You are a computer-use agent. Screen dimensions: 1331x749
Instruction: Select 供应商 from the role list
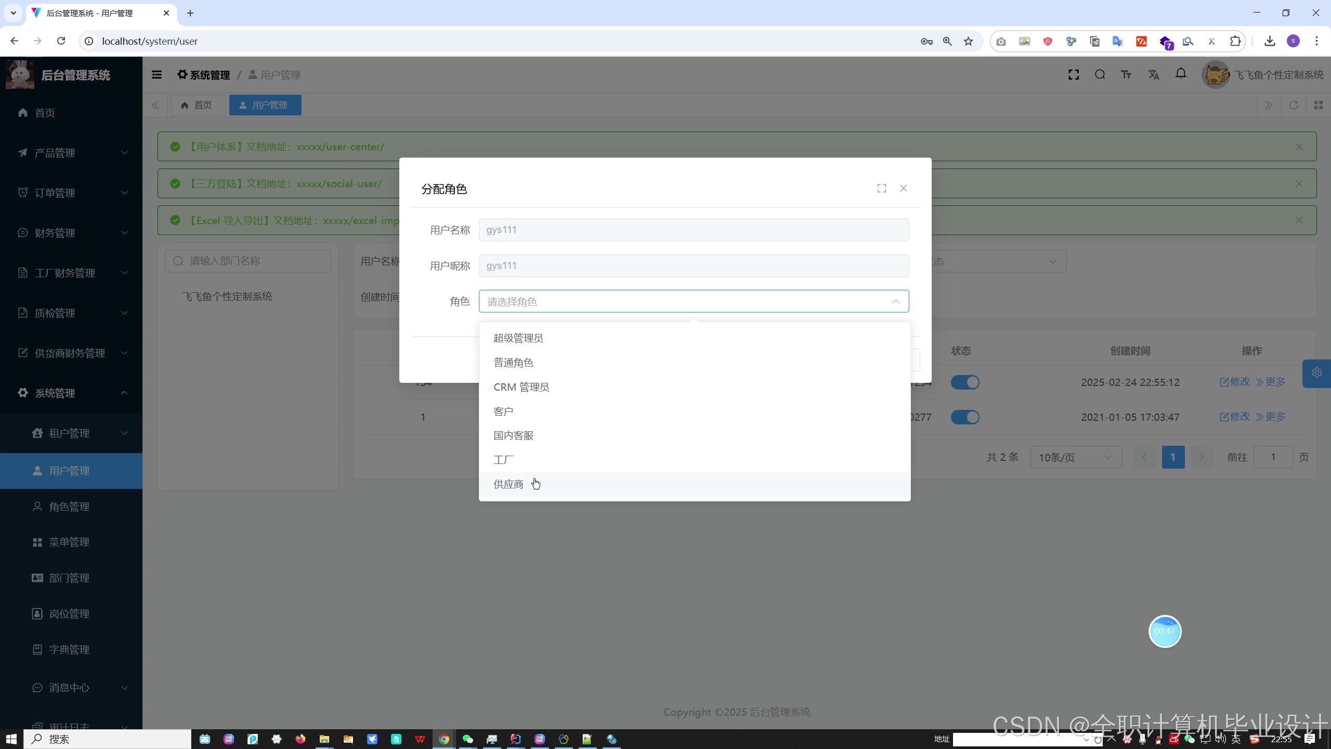(x=508, y=484)
